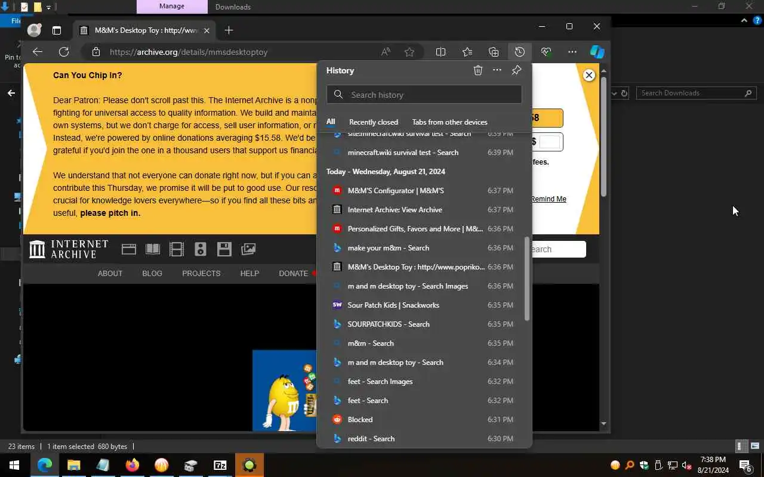Clear browsing data trash icon in History
This screenshot has width=764, height=477.
coord(478,70)
